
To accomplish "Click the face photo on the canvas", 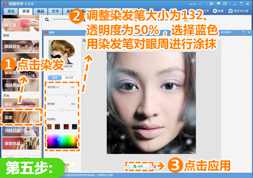I will (x=151, y=103).
